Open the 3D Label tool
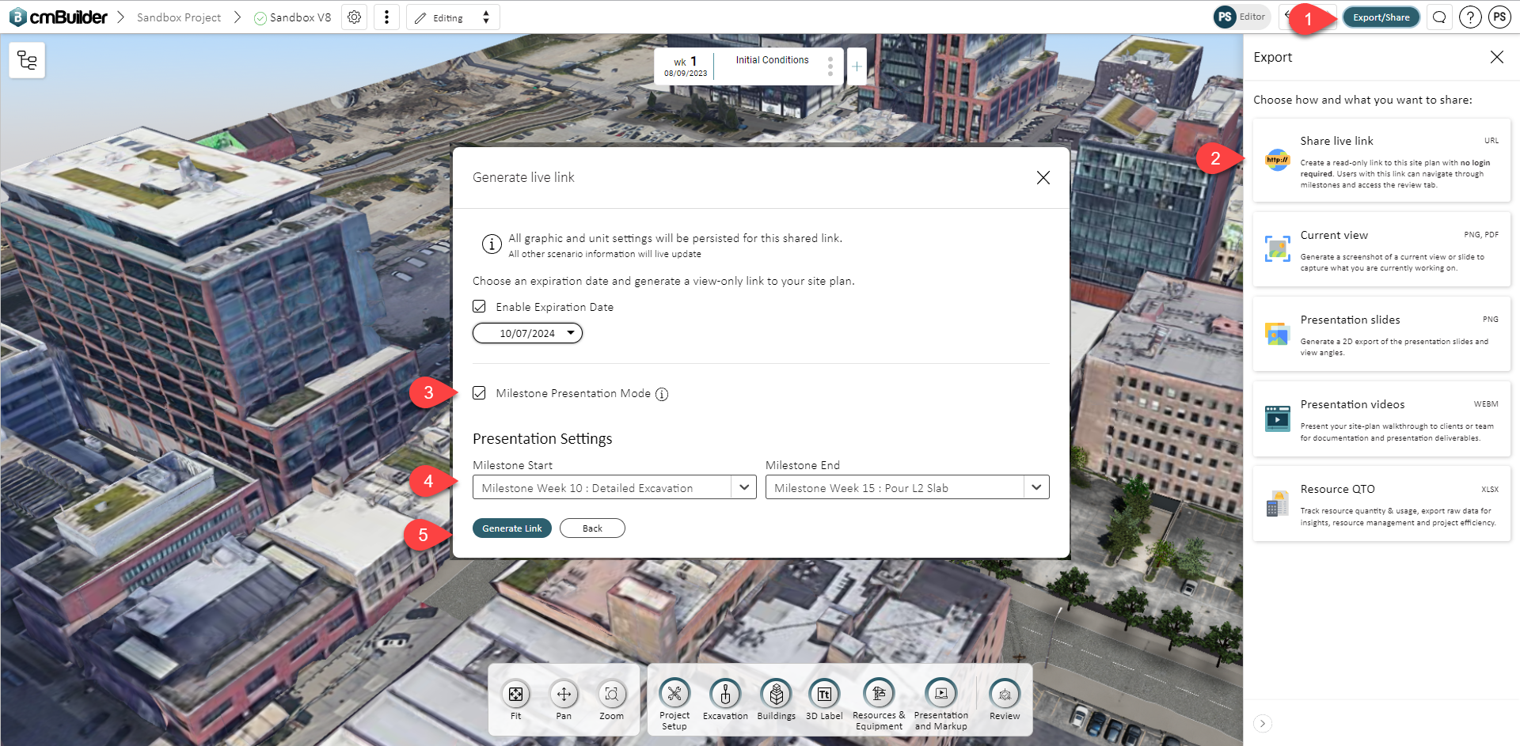Image resolution: width=1520 pixels, height=746 pixels. tap(824, 700)
